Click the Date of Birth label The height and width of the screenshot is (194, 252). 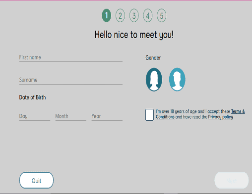(32, 97)
